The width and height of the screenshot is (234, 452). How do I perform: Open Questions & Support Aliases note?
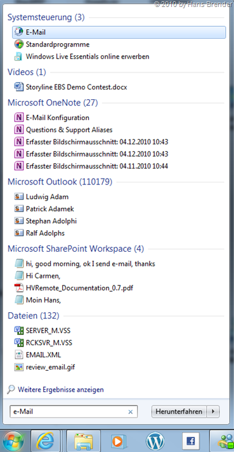(69, 130)
